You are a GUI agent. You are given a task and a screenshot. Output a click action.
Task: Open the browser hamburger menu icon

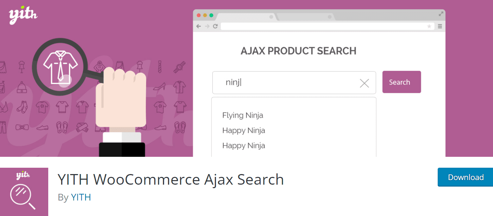pos(439,26)
